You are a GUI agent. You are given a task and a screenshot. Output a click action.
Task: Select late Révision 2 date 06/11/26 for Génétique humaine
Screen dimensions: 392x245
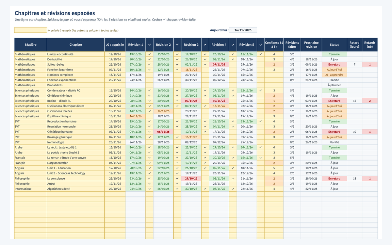click(x=163, y=132)
